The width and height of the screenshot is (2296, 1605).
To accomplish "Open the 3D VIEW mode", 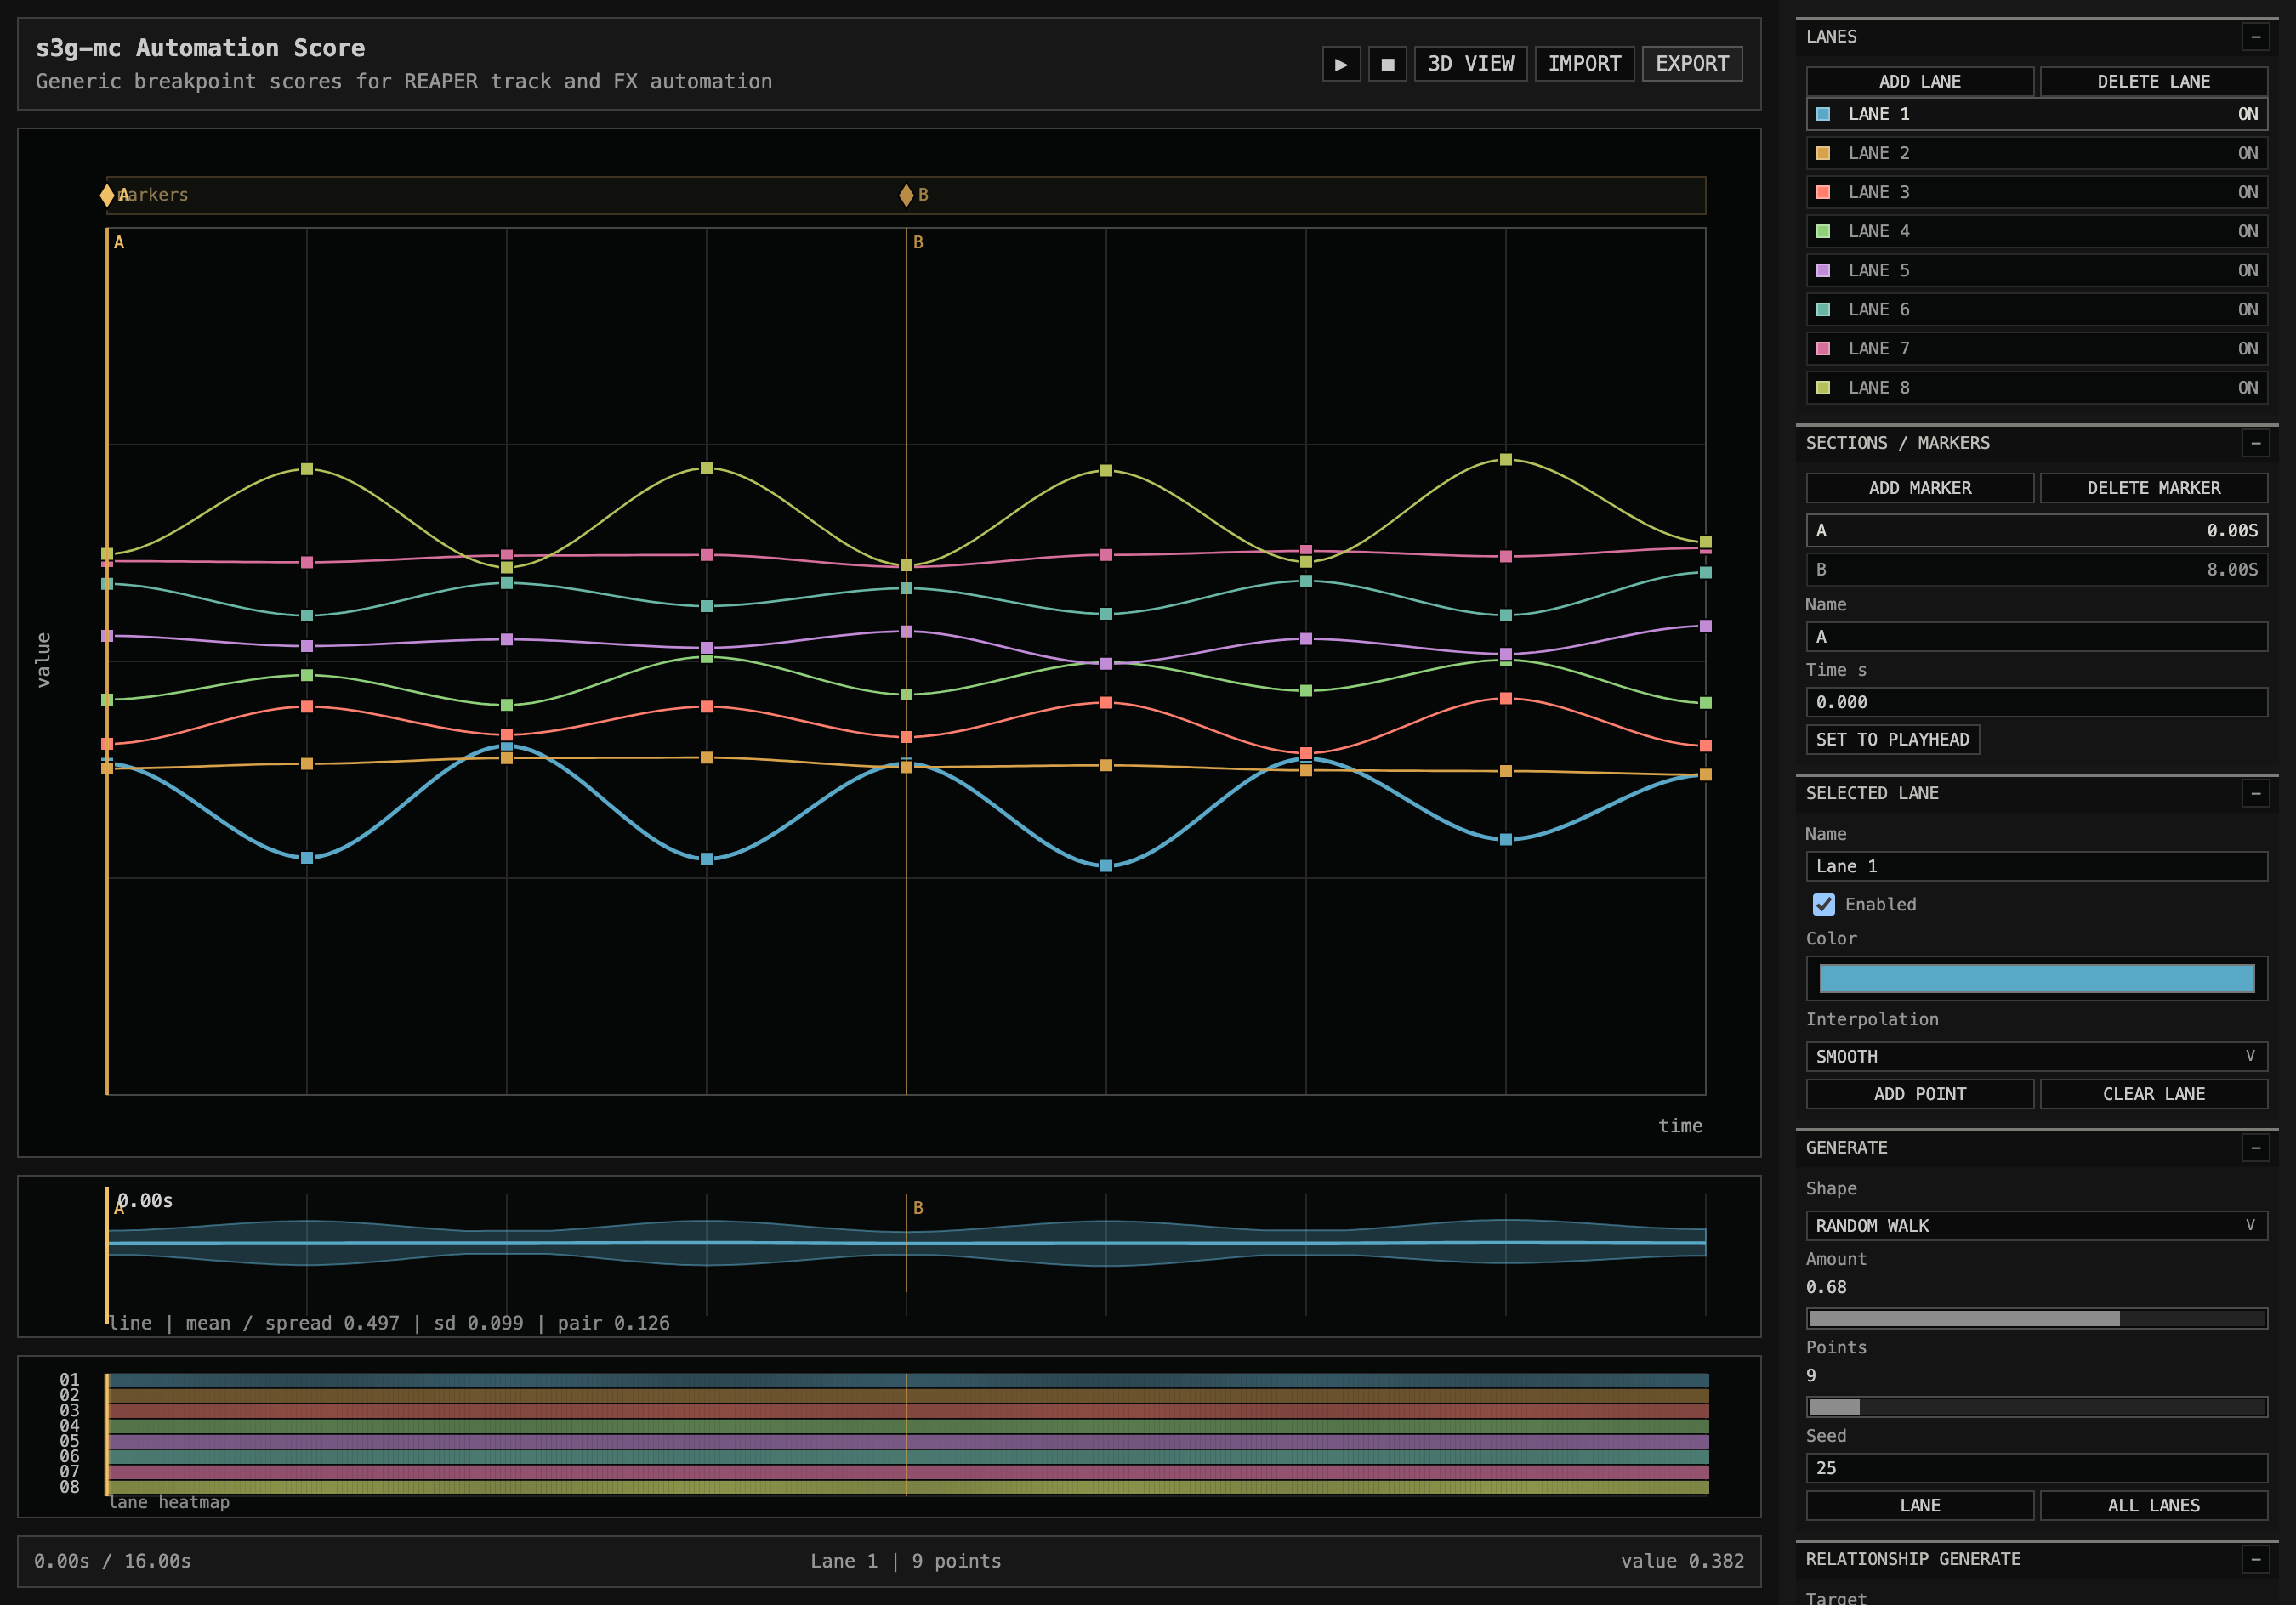I will [1470, 64].
